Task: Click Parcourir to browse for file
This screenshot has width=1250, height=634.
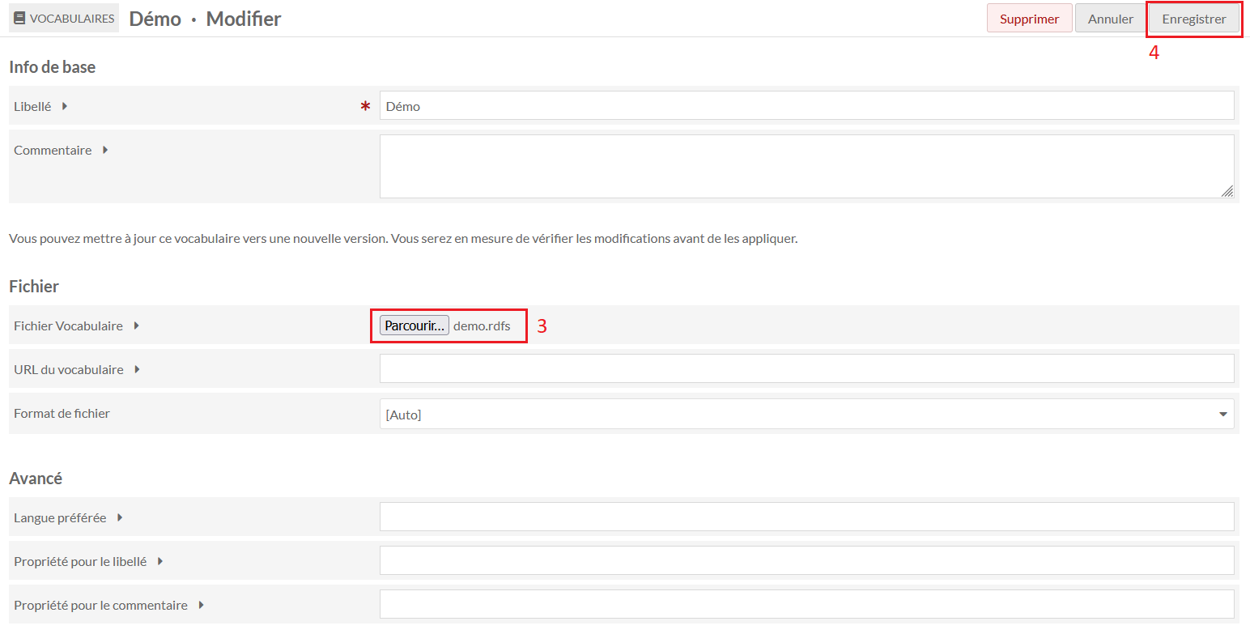Action: (x=415, y=326)
